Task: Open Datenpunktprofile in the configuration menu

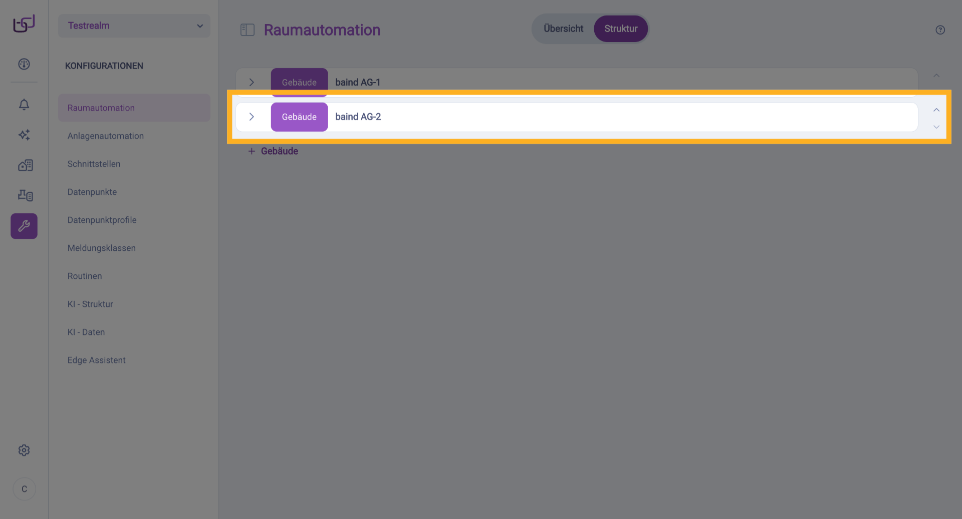Action: (102, 220)
